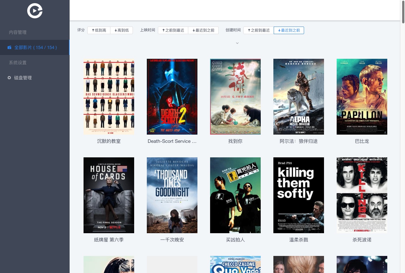Open the 温柔杀戮 poster
The width and height of the screenshot is (405, 273).
pos(299,195)
